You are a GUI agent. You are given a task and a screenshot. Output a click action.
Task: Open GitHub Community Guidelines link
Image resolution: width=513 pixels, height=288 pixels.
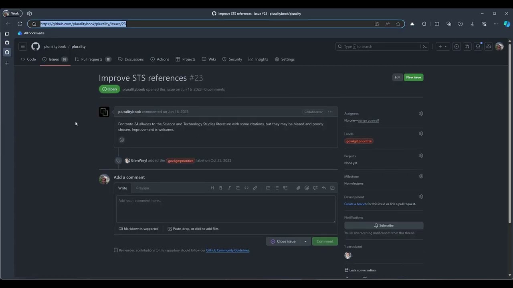(228, 250)
